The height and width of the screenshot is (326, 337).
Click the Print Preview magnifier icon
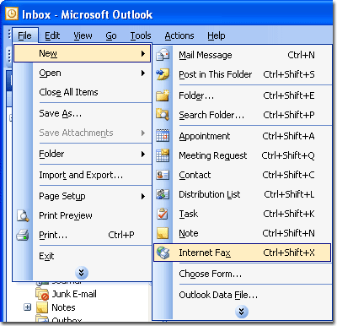tap(23, 215)
